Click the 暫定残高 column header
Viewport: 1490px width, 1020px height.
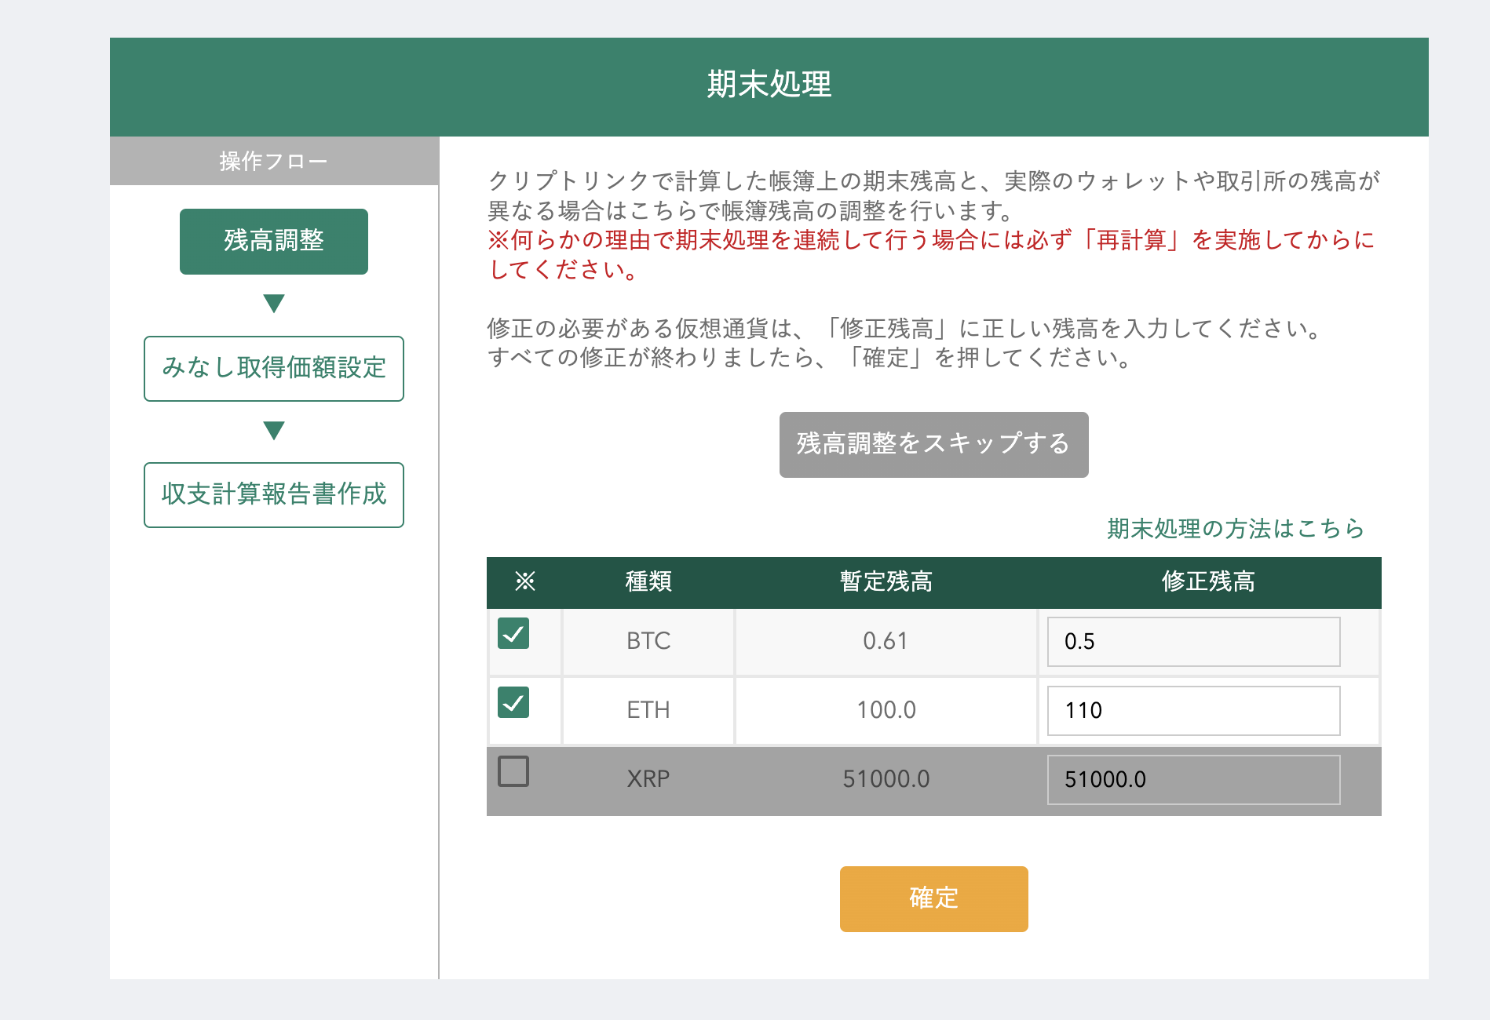pos(886,581)
